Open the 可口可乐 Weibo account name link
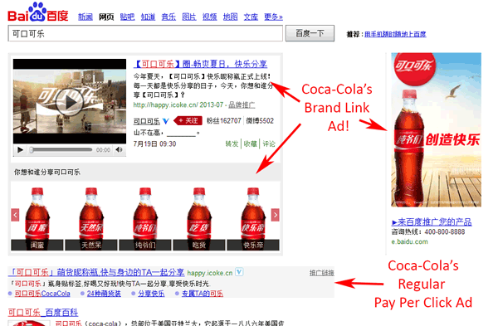The height and width of the screenshot is (326, 498). point(146,121)
